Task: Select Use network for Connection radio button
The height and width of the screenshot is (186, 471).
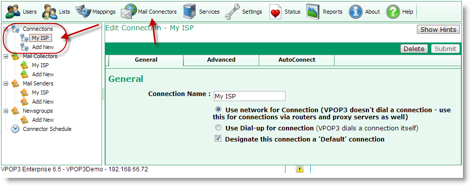Action: pos(218,109)
